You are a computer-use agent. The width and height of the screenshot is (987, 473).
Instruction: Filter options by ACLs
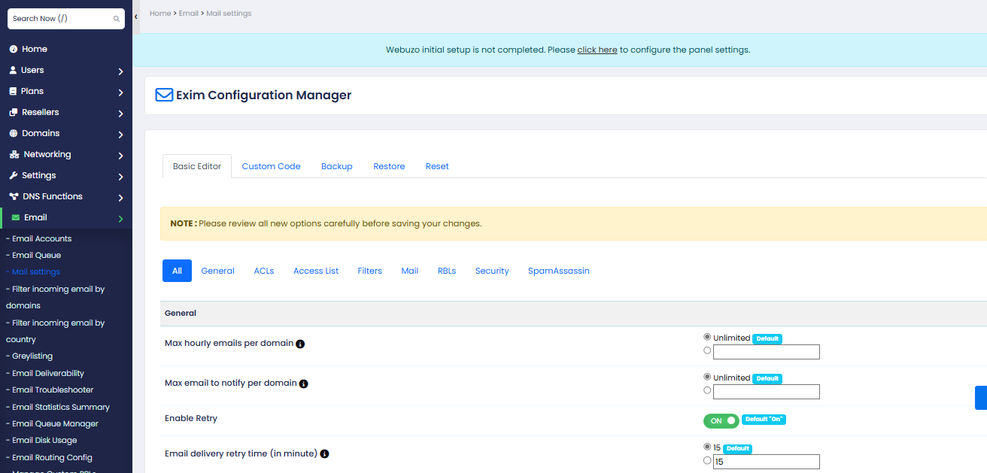pyautogui.click(x=264, y=271)
